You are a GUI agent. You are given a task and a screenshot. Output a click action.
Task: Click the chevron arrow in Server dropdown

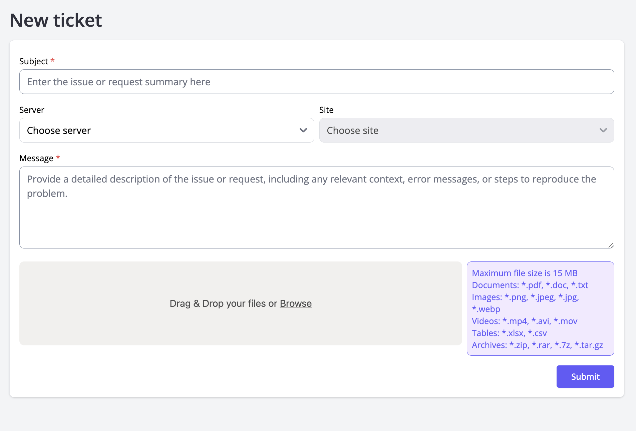[x=303, y=130]
